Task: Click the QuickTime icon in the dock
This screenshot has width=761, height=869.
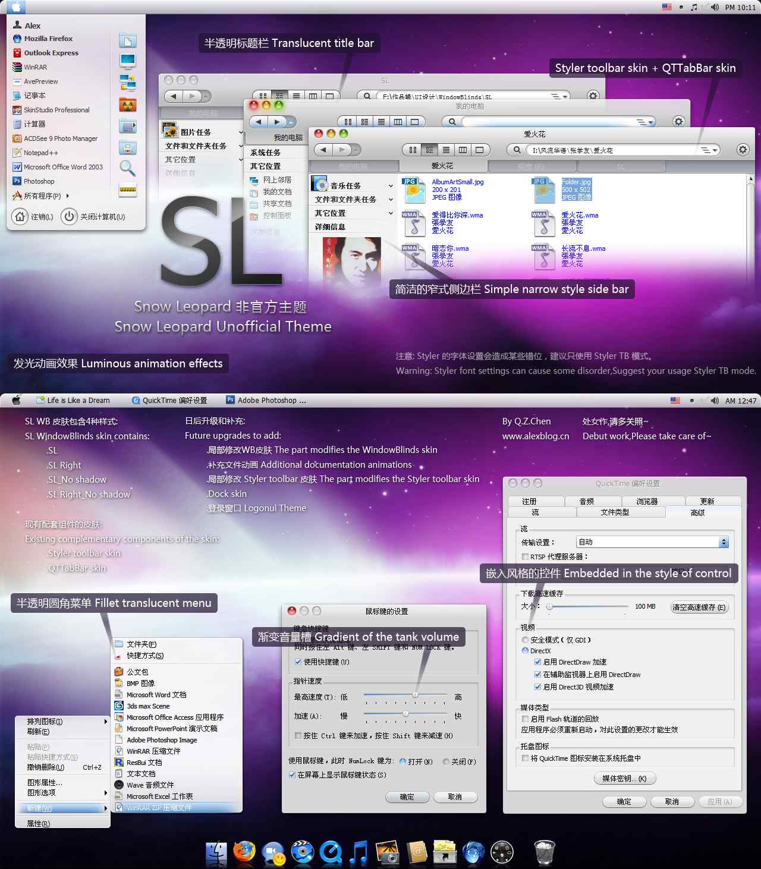Action: [330, 852]
